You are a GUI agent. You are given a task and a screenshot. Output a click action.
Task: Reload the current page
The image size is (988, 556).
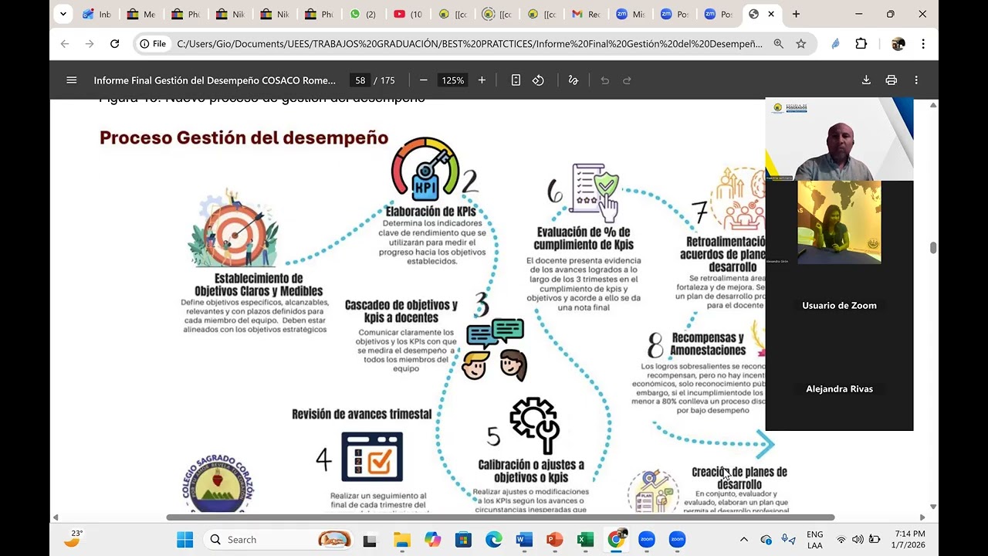[x=114, y=44]
